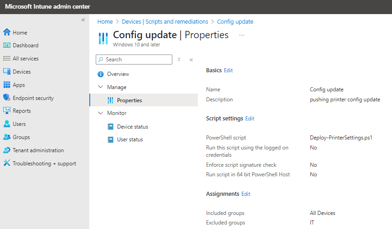Click the Tenant administration gear icon

pyautogui.click(x=7, y=150)
